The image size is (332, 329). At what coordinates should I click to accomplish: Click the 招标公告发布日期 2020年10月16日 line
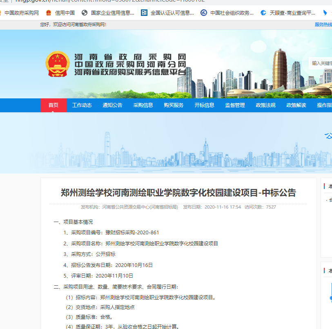[x=108, y=265]
